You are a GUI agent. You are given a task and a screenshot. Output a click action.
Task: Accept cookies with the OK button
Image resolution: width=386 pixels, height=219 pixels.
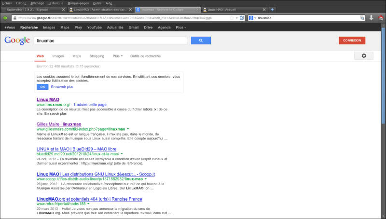tap(42, 87)
